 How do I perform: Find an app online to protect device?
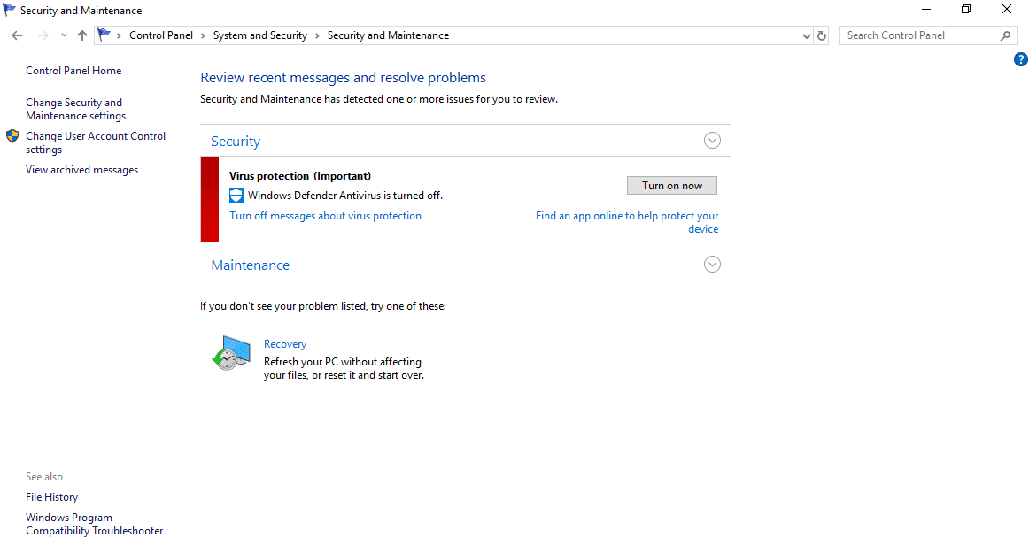point(627,222)
